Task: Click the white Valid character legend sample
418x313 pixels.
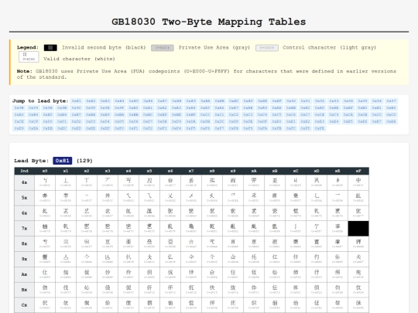Action: click(29, 56)
